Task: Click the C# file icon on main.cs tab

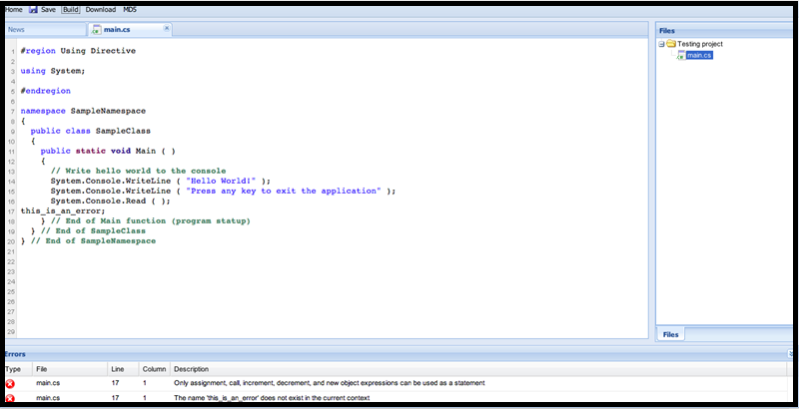Action: [x=96, y=30]
